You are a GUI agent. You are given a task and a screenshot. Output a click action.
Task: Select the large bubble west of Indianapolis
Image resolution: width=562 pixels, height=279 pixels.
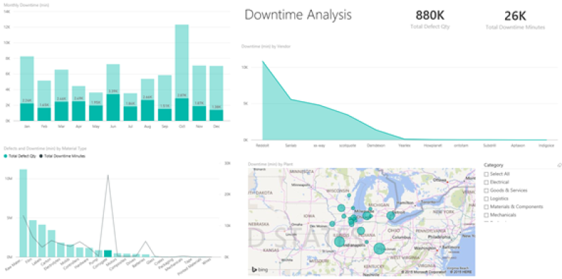pos(339,241)
